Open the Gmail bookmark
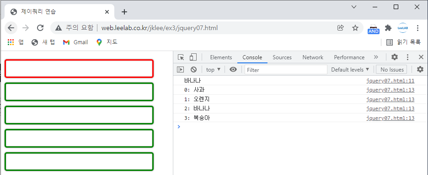This screenshot has width=428, height=175. coord(75,42)
